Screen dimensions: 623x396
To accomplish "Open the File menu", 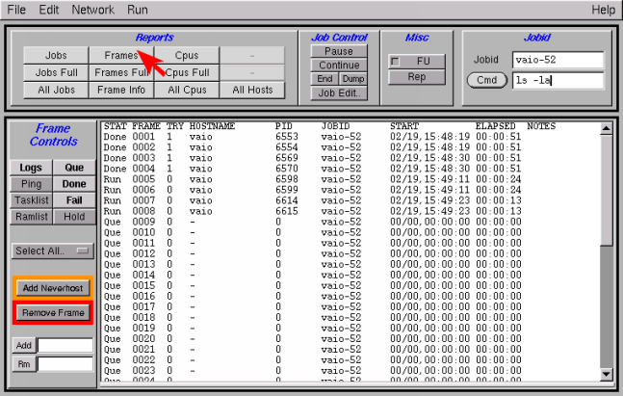I will 16,9.
